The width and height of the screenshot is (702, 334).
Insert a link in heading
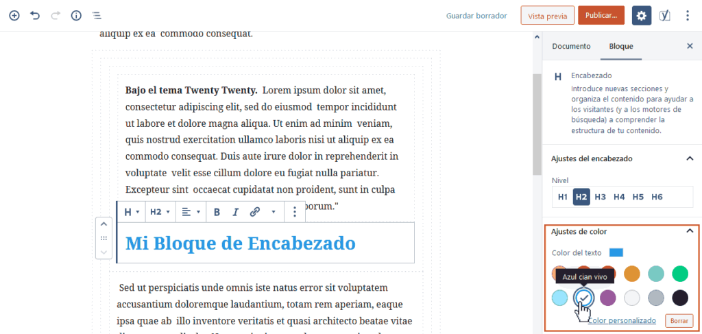(x=255, y=212)
